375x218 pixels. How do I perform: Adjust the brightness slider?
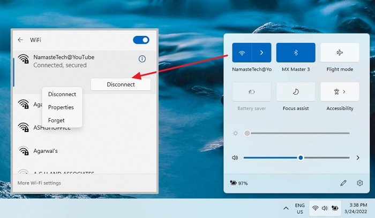(x=297, y=133)
